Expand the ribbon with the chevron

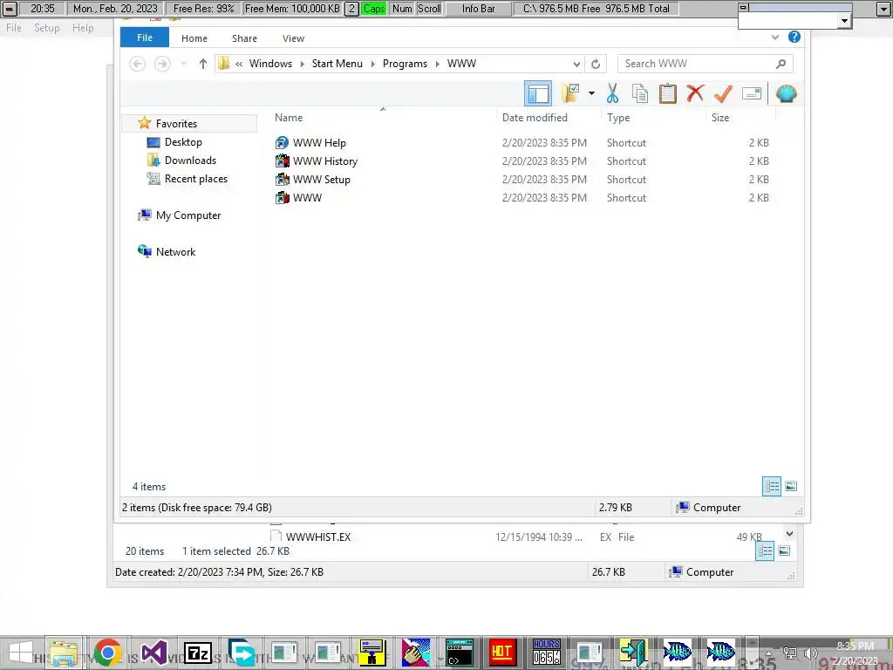775,37
